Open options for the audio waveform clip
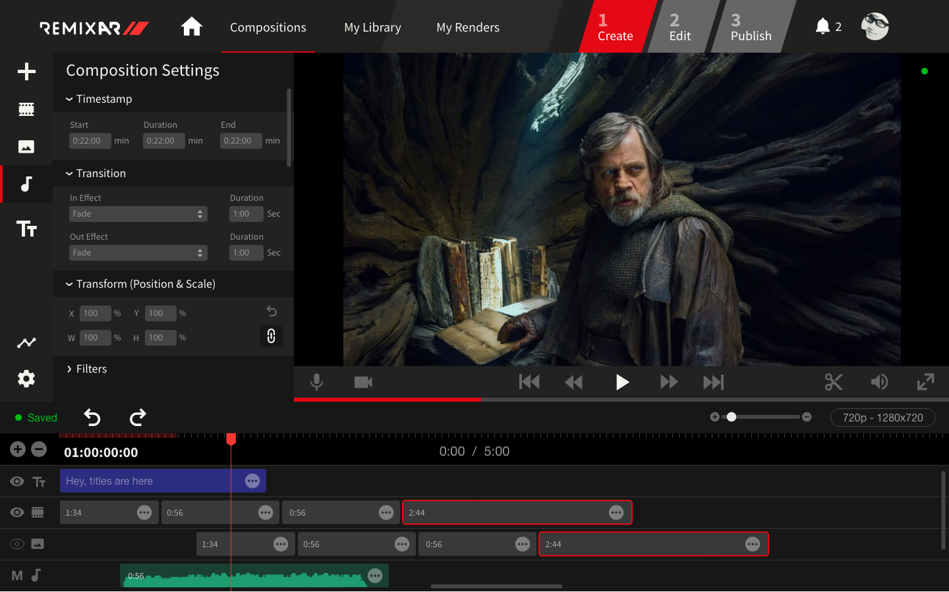949x592 pixels. (x=375, y=576)
